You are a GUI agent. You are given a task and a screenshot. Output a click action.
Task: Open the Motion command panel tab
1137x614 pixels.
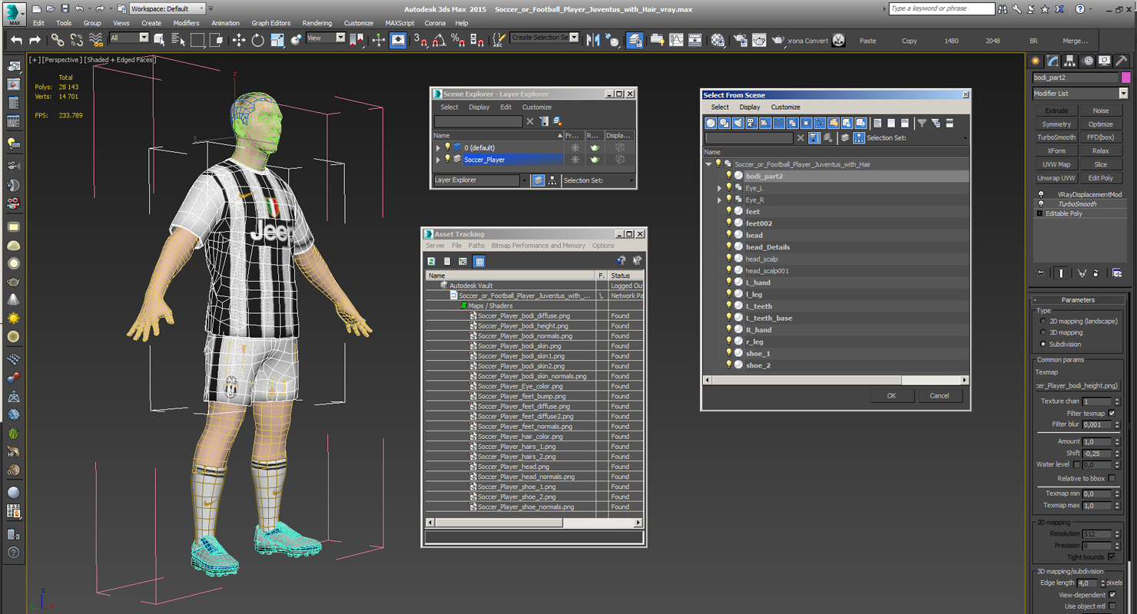tap(1088, 61)
